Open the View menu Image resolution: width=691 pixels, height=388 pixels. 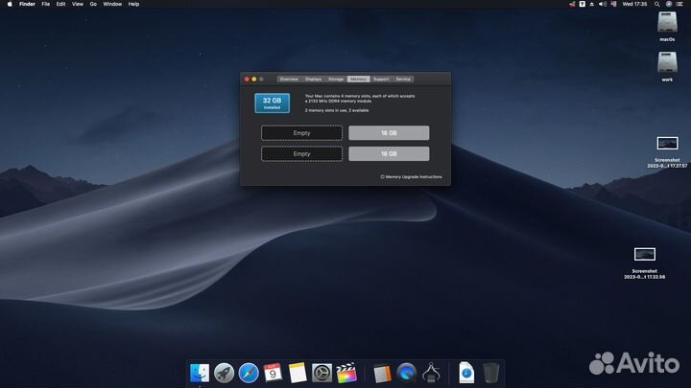pyautogui.click(x=78, y=4)
